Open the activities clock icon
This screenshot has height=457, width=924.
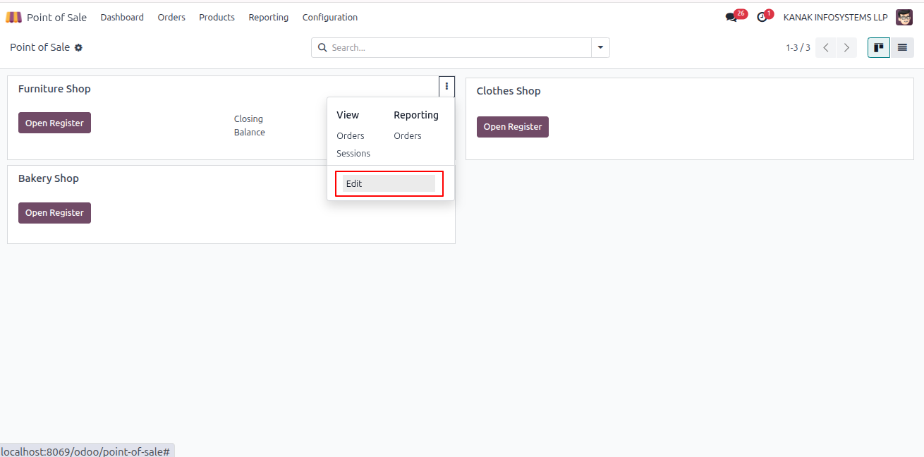pos(762,17)
